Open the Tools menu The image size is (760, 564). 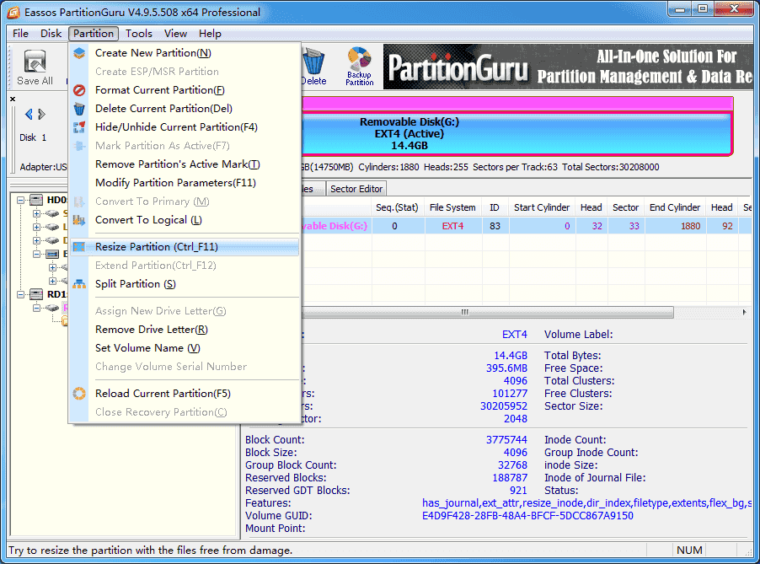(x=138, y=33)
